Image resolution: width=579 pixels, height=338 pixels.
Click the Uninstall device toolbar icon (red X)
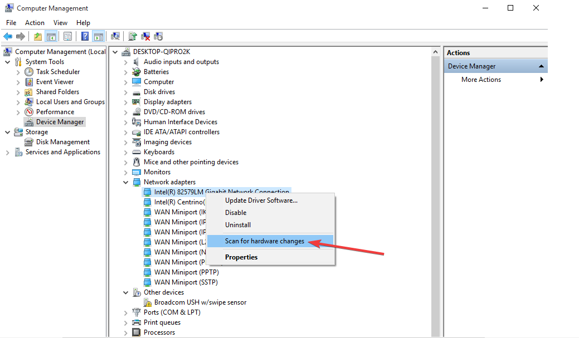tap(145, 37)
